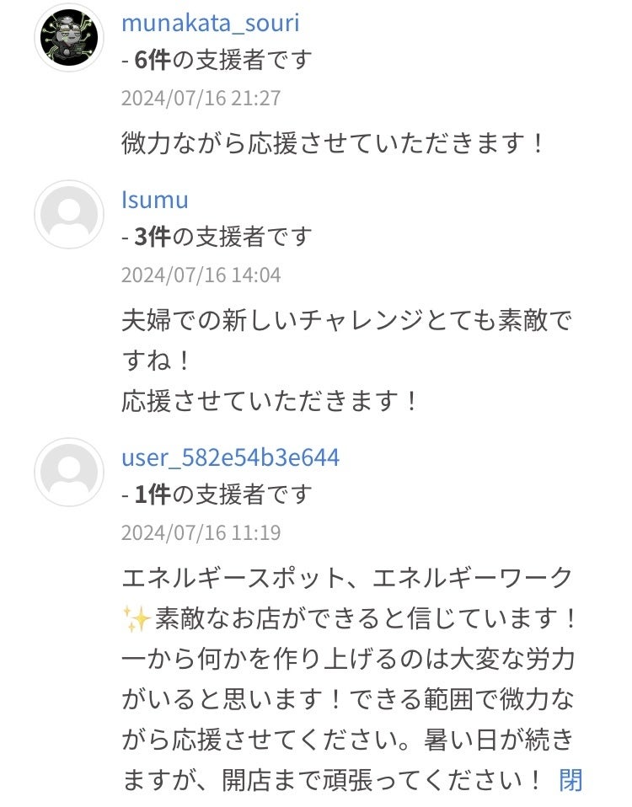Open the munakata_souri username link
Image resolution: width=632 pixels, height=807 pixels.
click(210, 23)
